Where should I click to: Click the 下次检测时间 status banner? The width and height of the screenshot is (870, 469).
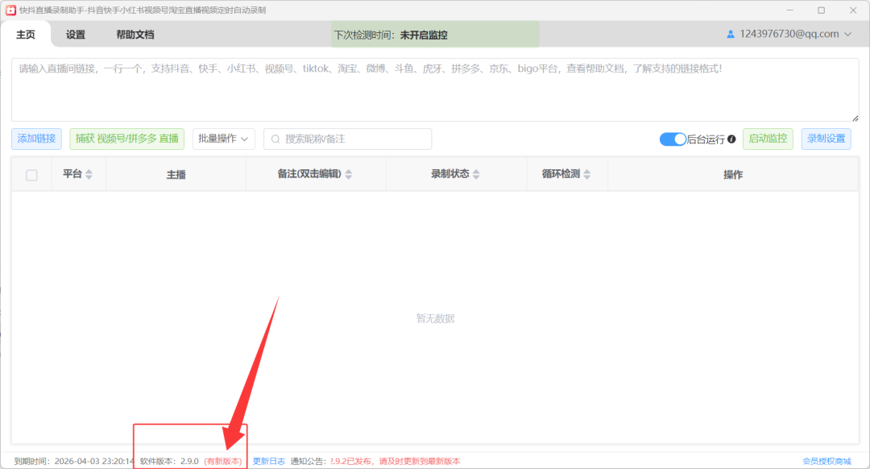point(435,35)
